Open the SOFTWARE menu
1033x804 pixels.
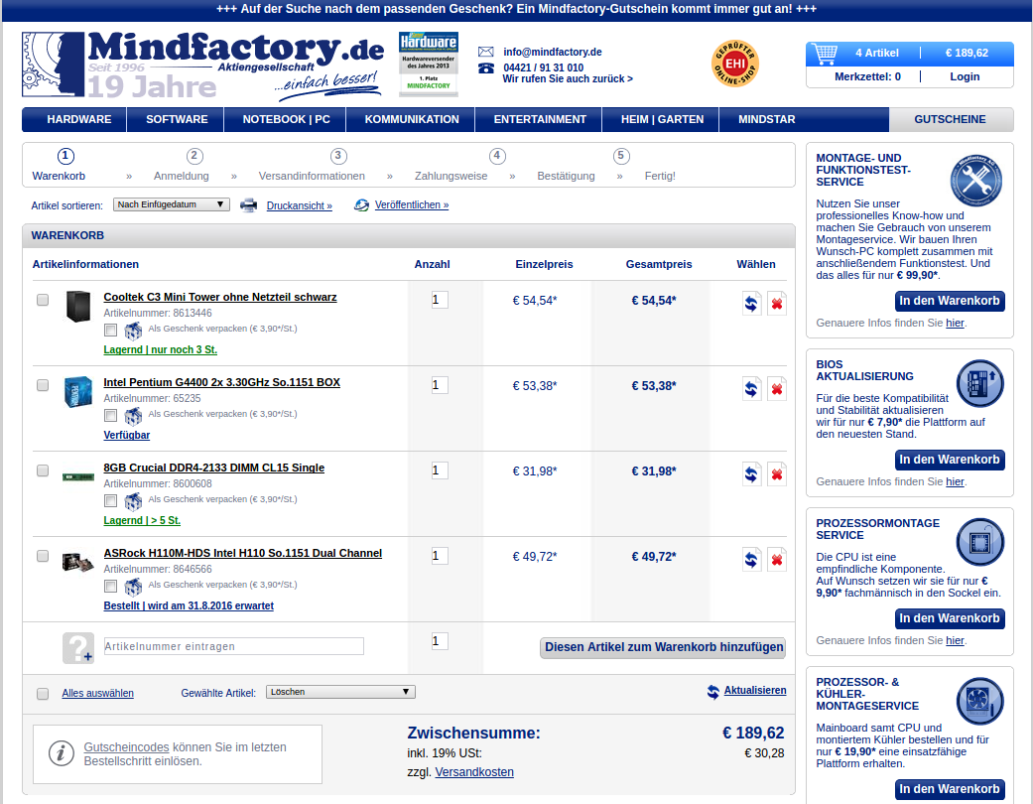(x=177, y=119)
